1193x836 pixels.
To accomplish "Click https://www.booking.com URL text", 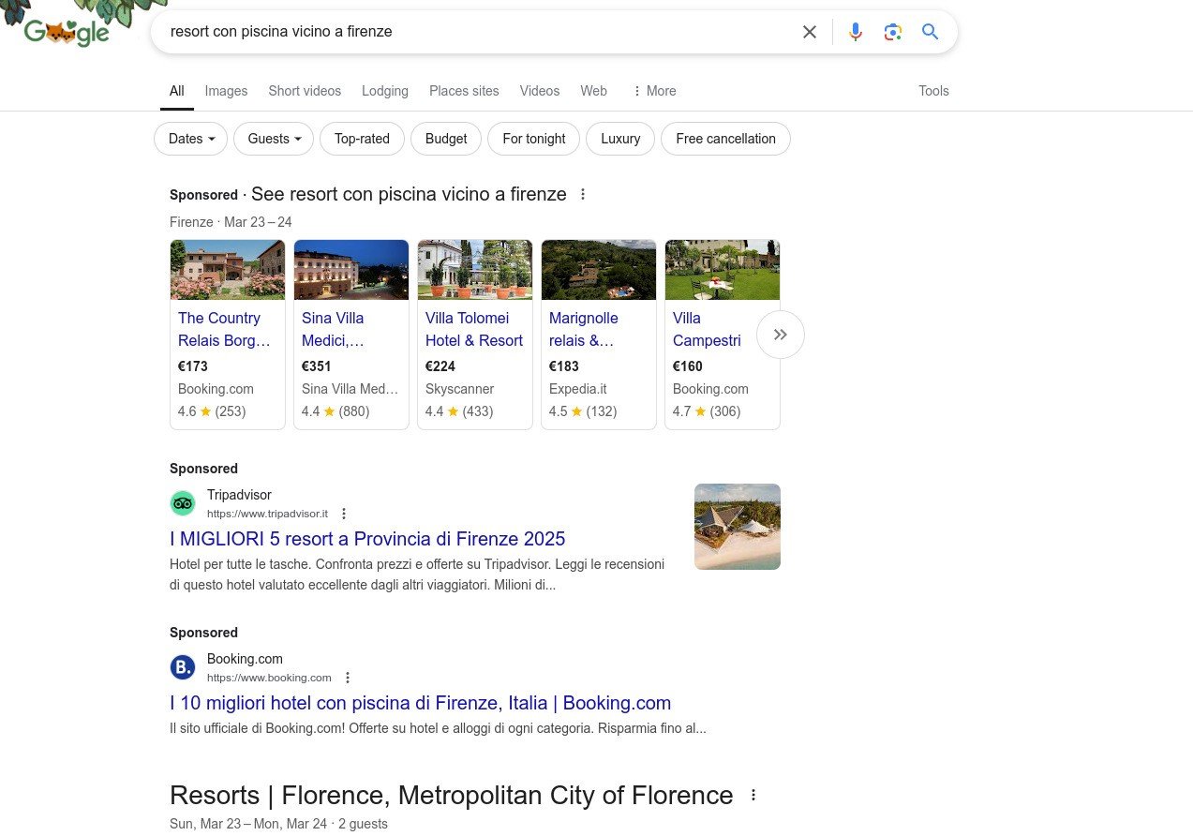I will (269, 678).
